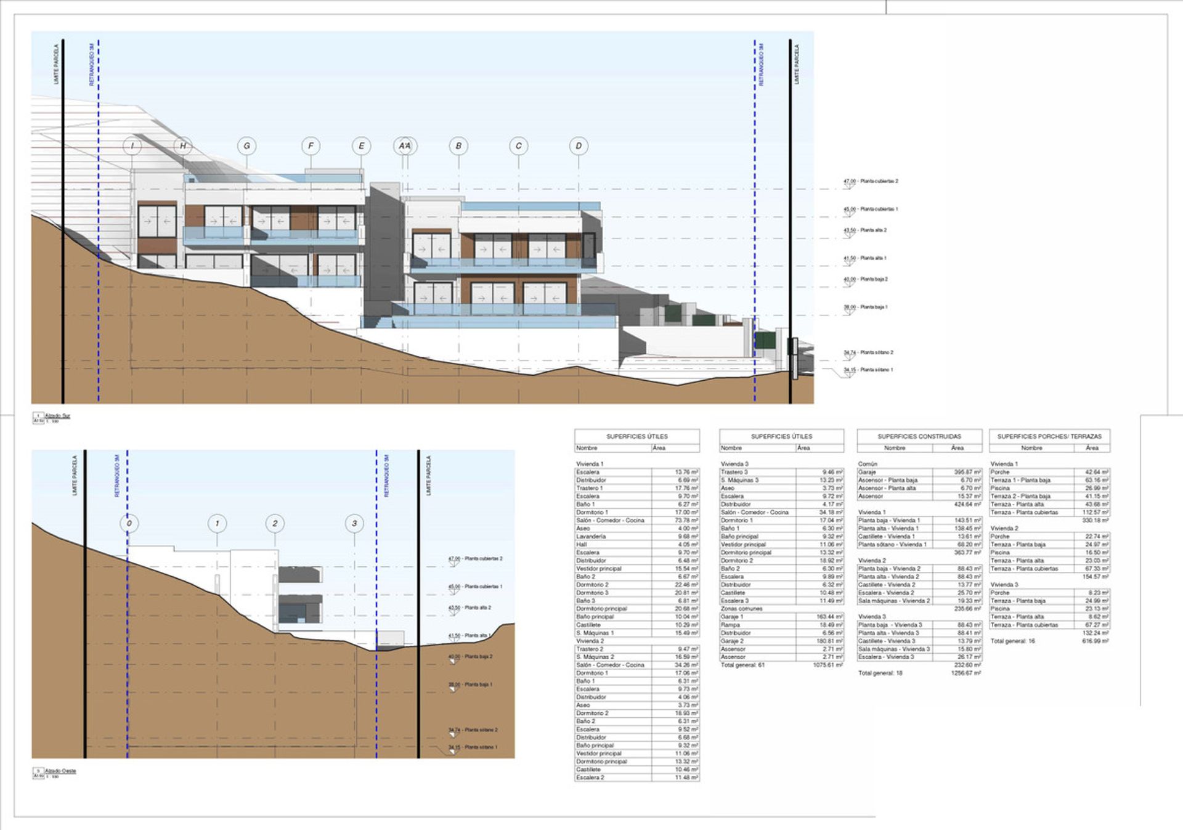The height and width of the screenshot is (830, 1183).
Task: Click the '112.57 m²' terrace area value
Action: click(1096, 512)
